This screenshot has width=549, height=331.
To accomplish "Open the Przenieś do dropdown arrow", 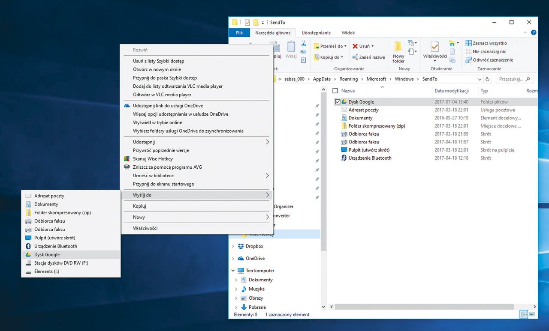I will pyautogui.click(x=346, y=46).
